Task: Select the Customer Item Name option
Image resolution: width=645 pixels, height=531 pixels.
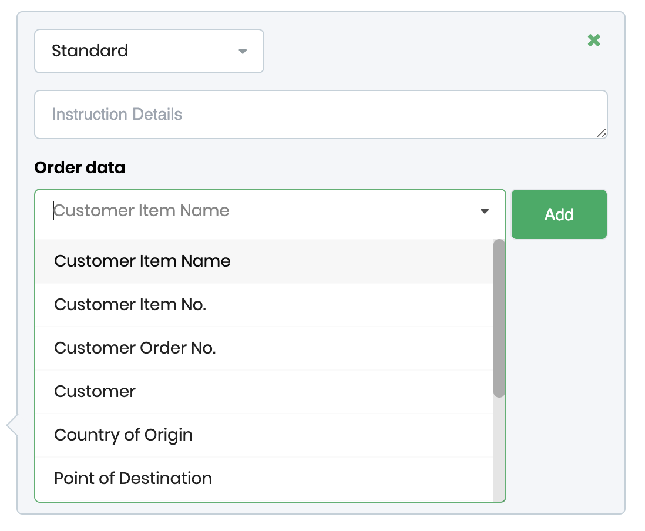Action: point(142,261)
